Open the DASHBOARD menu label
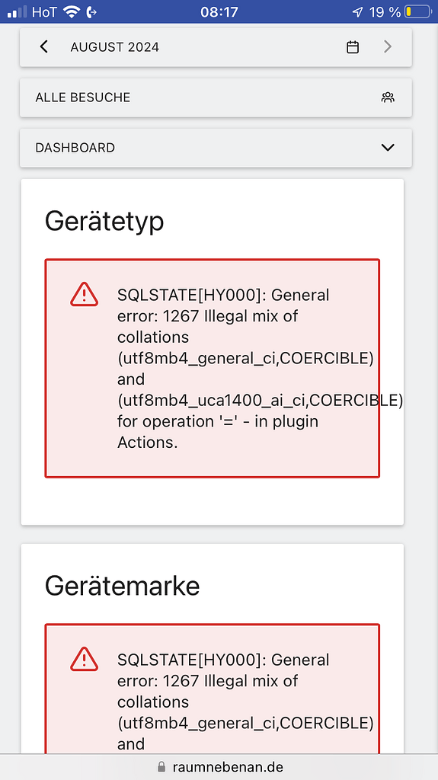Viewport: 438px width, 780px height. tap(75, 148)
